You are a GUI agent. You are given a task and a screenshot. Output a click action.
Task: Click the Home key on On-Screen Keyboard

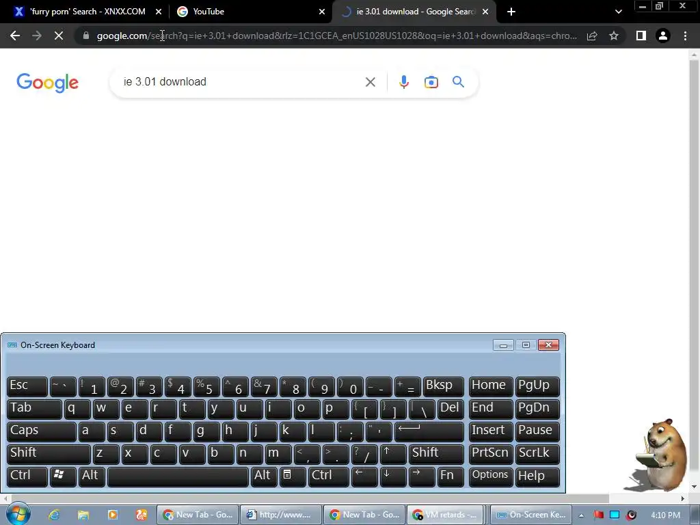[491, 386]
